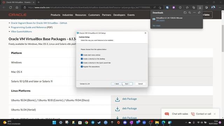Viewport: 224px width, 126px height.
Task: Toggle Create a shortcut on the desktop
Action: tap(82, 59)
